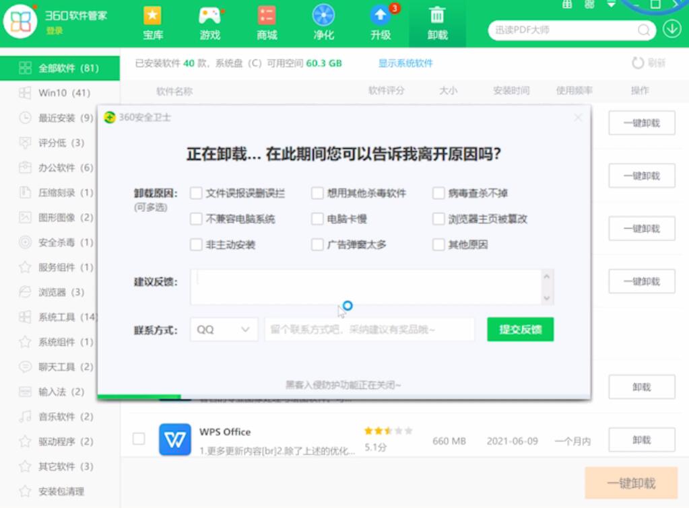Click the 刷新 refresh icon
Screen dimensions: 689x508
coord(638,63)
